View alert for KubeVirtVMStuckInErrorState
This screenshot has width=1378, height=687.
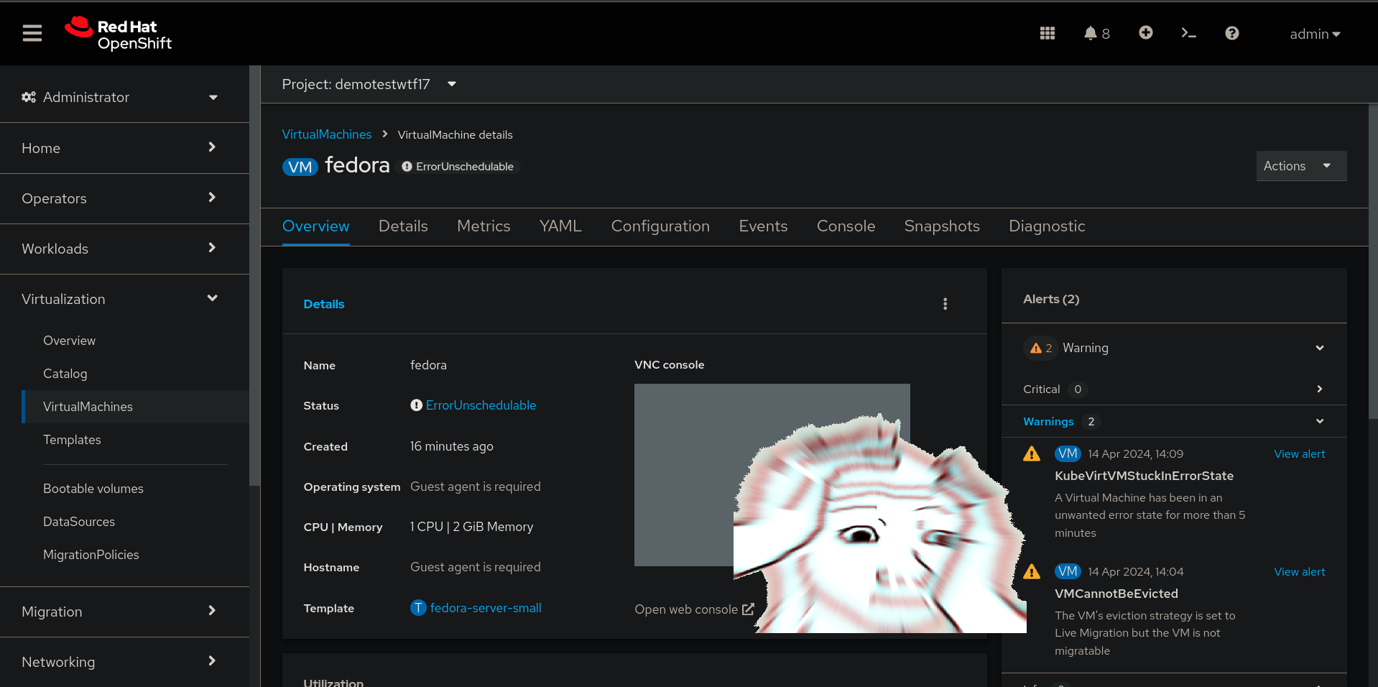click(x=1298, y=454)
